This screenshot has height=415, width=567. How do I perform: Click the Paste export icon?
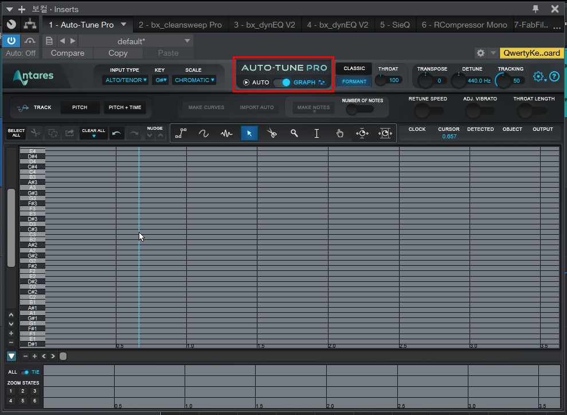point(69,133)
